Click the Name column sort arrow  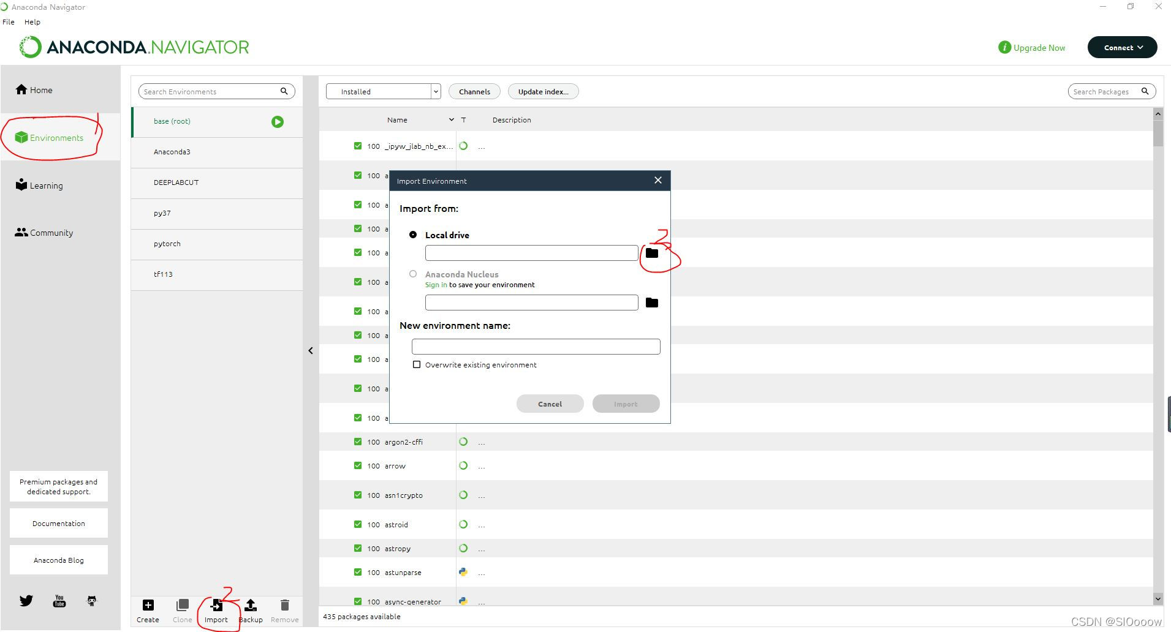[x=452, y=120]
